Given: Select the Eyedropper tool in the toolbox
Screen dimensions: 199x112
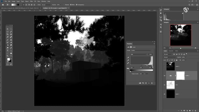Looking at the screenshot, I should pos(7,37).
